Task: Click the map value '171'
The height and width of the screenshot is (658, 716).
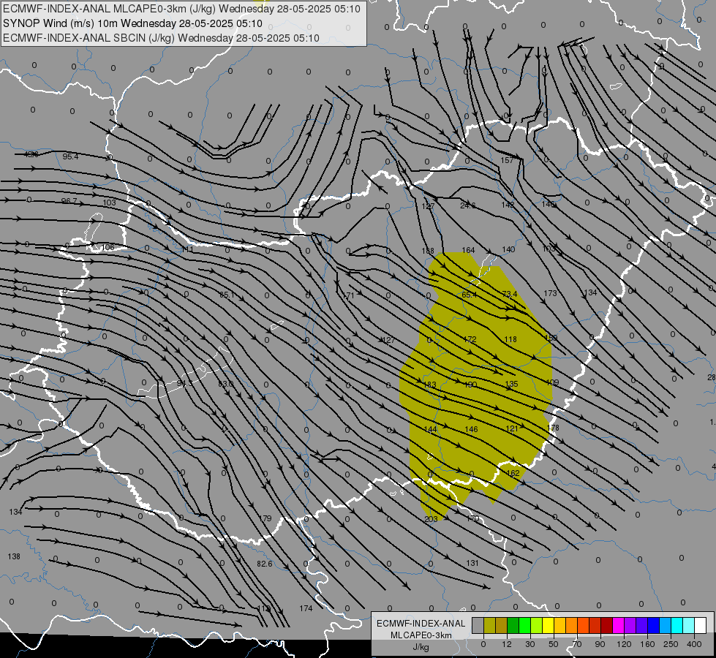Action: pyautogui.click(x=348, y=295)
